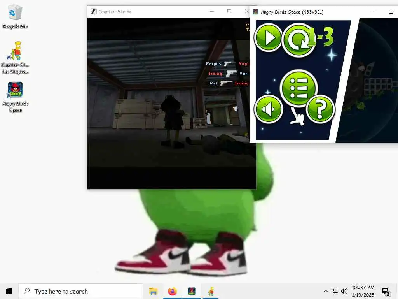Screen dimensions: 398x299
Task: Open the level selection menu button
Action: pos(299,88)
